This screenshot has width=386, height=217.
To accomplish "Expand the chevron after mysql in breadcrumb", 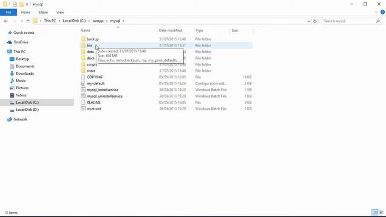I will [123, 21].
